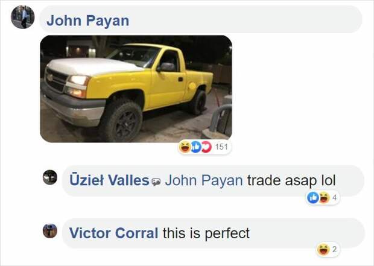Screen dimensions: 374x266
Task: Open John Payan's profile picture avatar
Action: coord(23,17)
